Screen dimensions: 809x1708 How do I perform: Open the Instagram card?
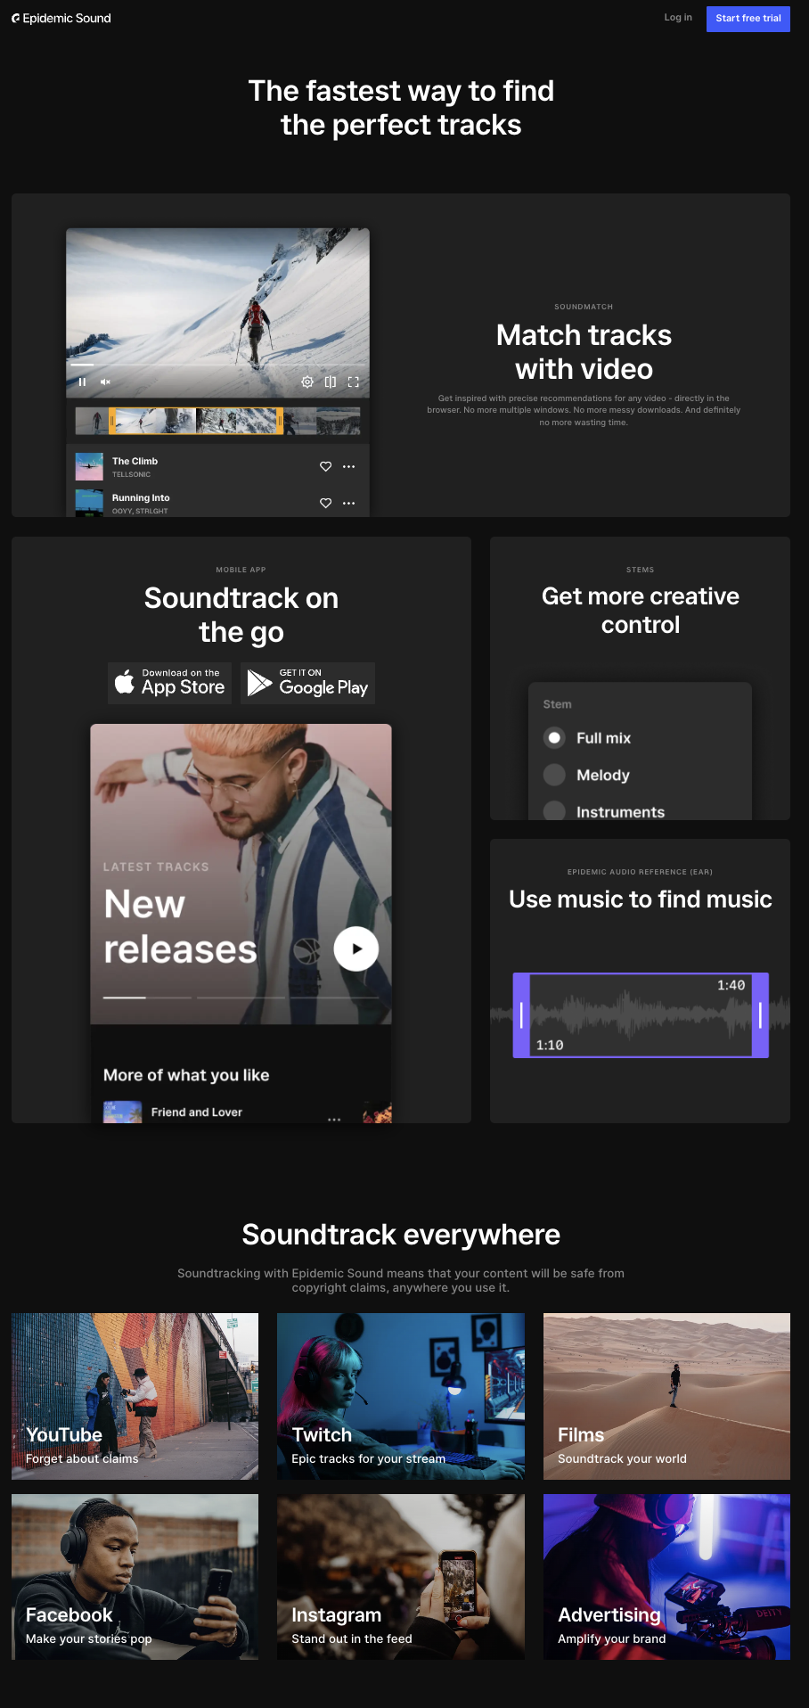pos(401,1577)
